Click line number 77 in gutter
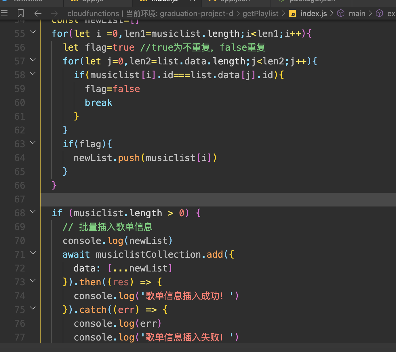The height and width of the screenshot is (352, 396). click(20, 337)
